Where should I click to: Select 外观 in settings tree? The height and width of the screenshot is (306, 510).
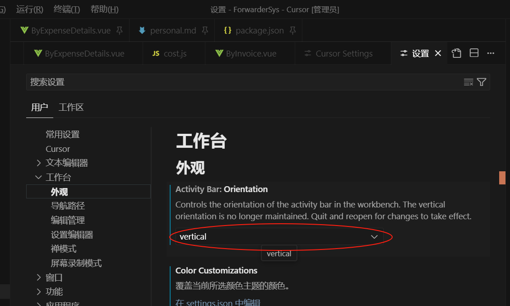click(88, 192)
